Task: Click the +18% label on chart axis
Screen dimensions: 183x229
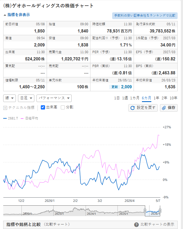Action: tap(167, 145)
